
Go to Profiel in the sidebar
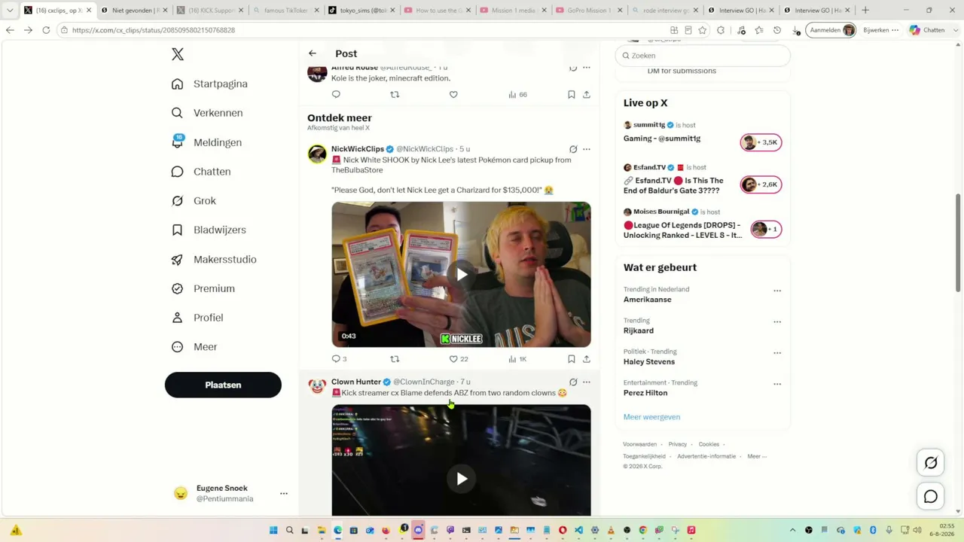point(197,318)
